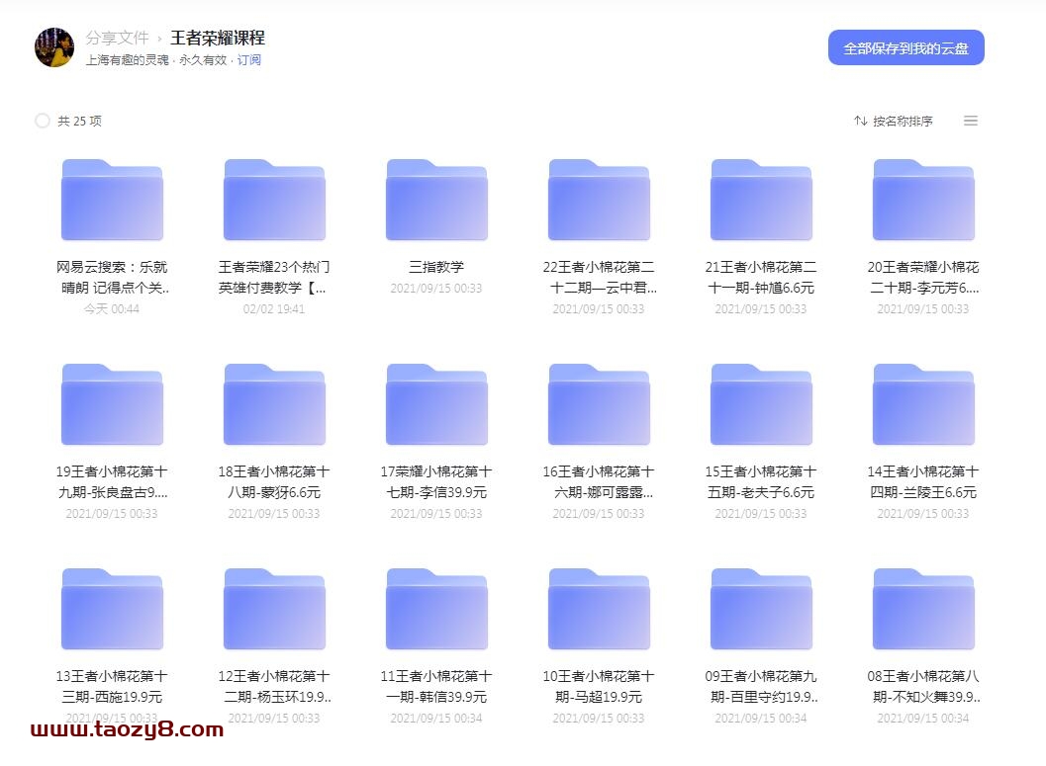Click the 王者荣耀课程 title text
This screenshot has height=766, width=1046.
(x=218, y=38)
